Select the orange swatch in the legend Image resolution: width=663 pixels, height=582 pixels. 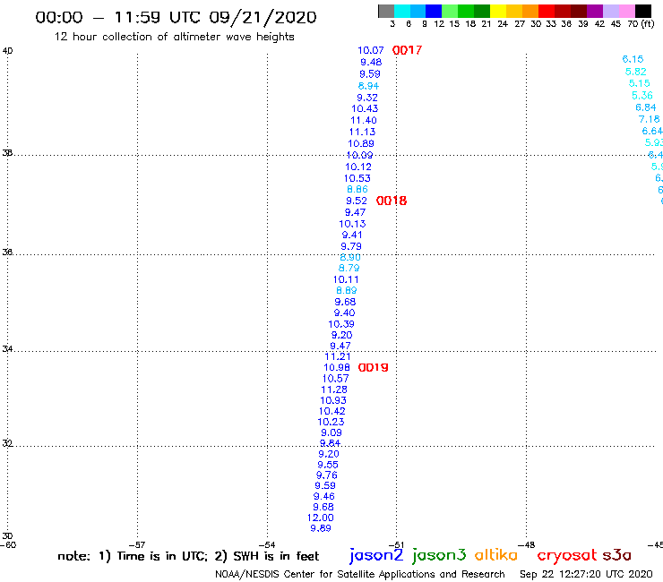tap(530, 11)
